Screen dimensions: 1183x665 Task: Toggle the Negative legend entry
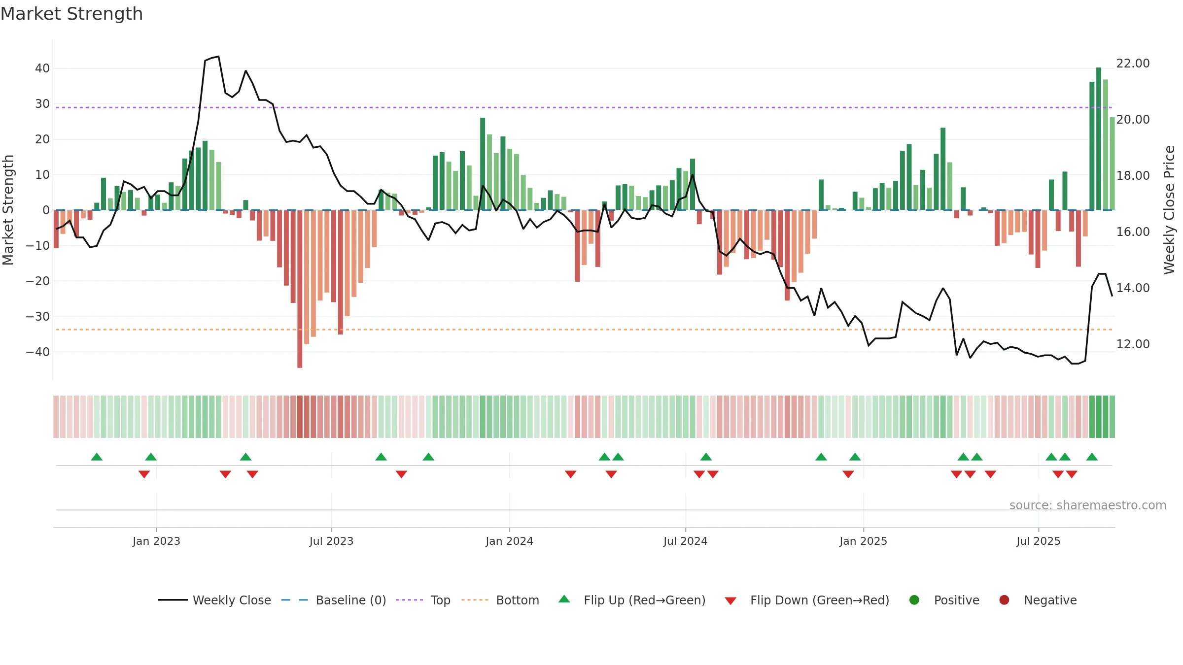1038,600
